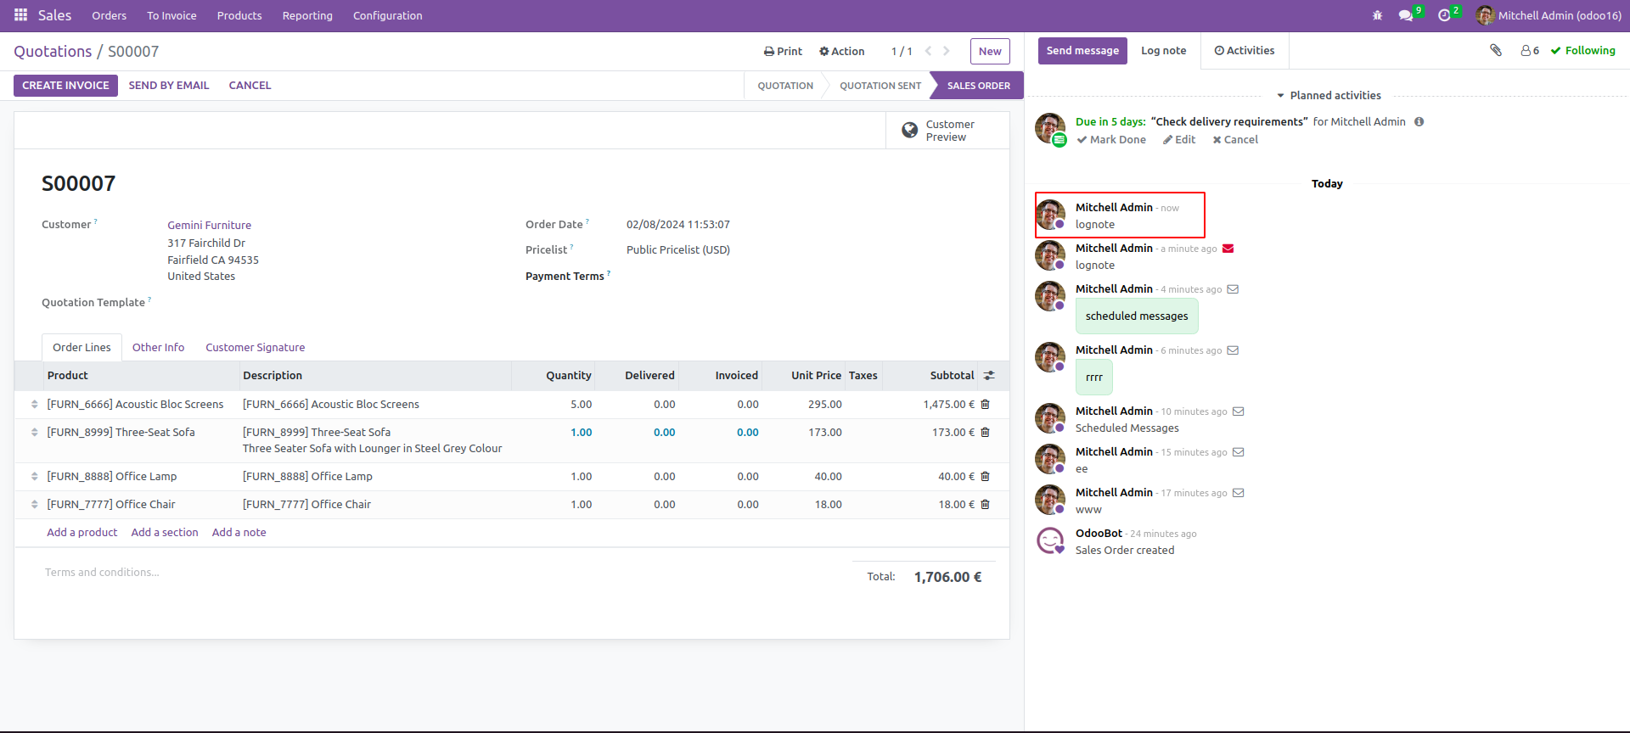
Task: Toggle the Following subscription status
Action: click(x=1582, y=51)
